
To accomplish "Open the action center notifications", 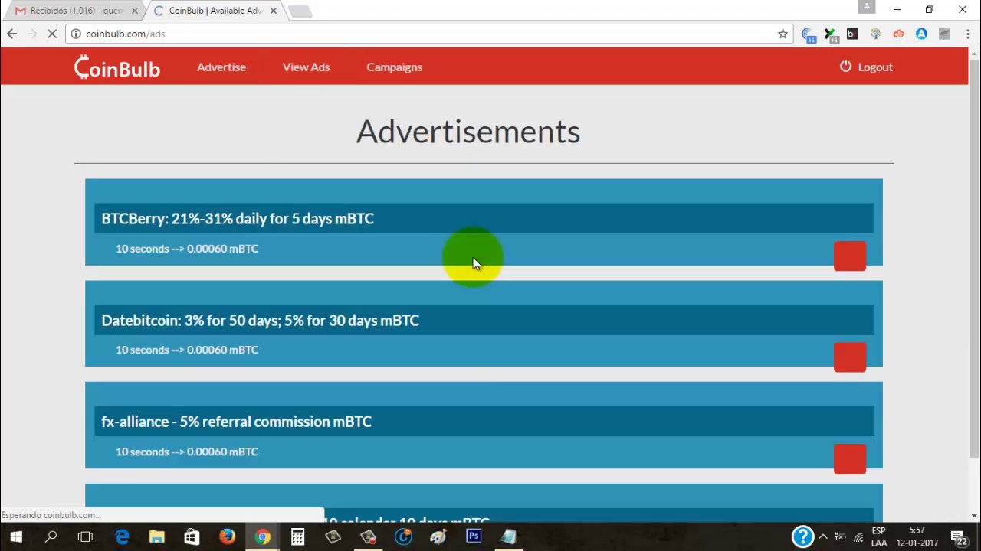I will [x=958, y=537].
